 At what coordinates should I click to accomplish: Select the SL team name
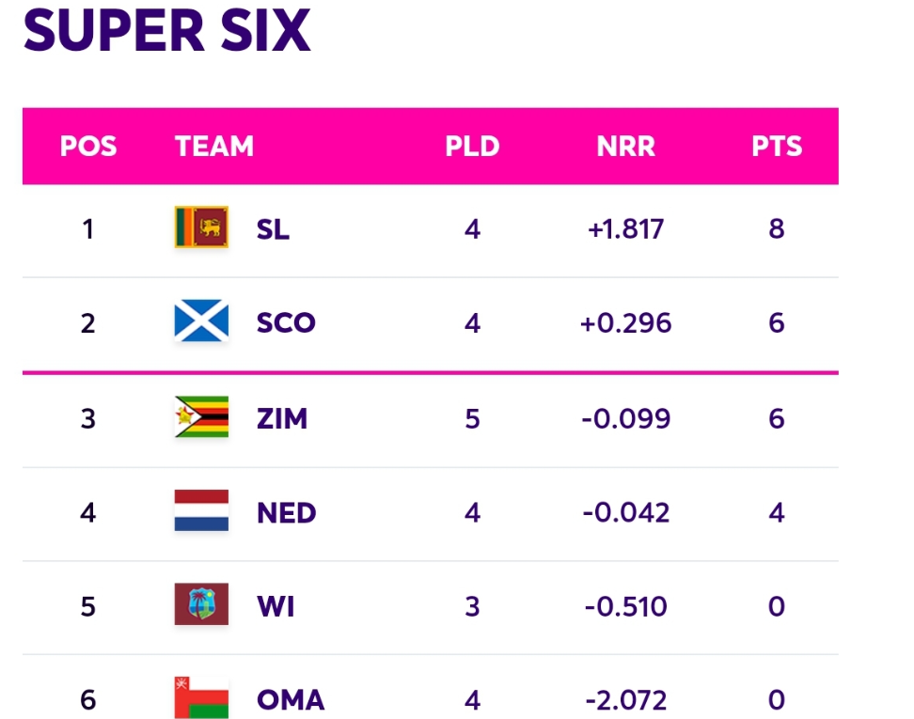(273, 229)
